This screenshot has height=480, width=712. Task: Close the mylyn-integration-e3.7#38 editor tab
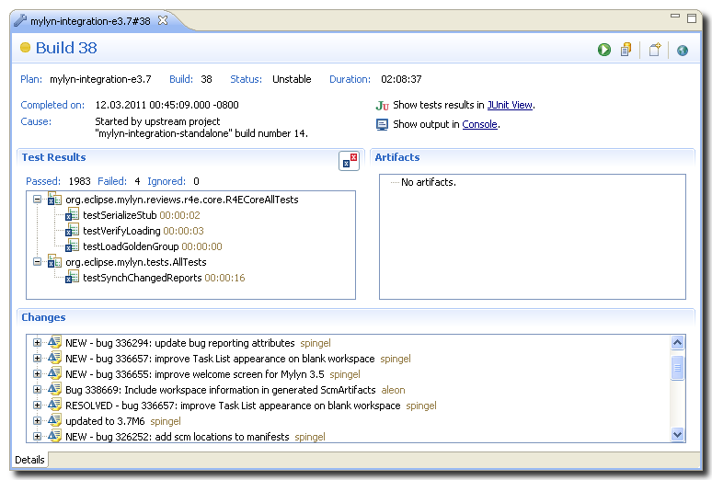click(162, 20)
